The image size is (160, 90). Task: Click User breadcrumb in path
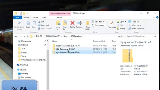(x=65, y=36)
